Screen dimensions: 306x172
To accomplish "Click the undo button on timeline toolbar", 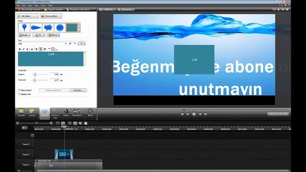I will [58, 123].
